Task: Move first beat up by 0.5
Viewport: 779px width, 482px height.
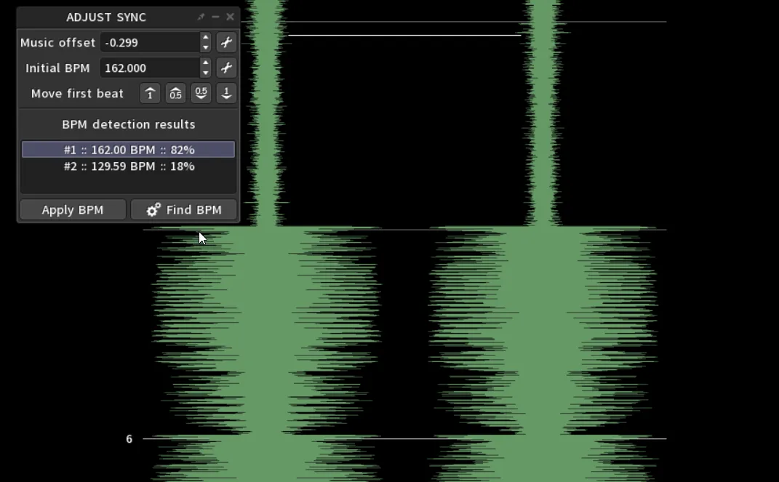Action: 175,94
